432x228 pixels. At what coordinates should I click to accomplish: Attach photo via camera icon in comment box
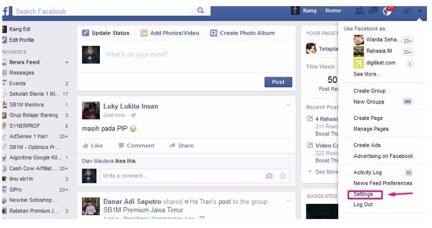(x=269, y=176)
